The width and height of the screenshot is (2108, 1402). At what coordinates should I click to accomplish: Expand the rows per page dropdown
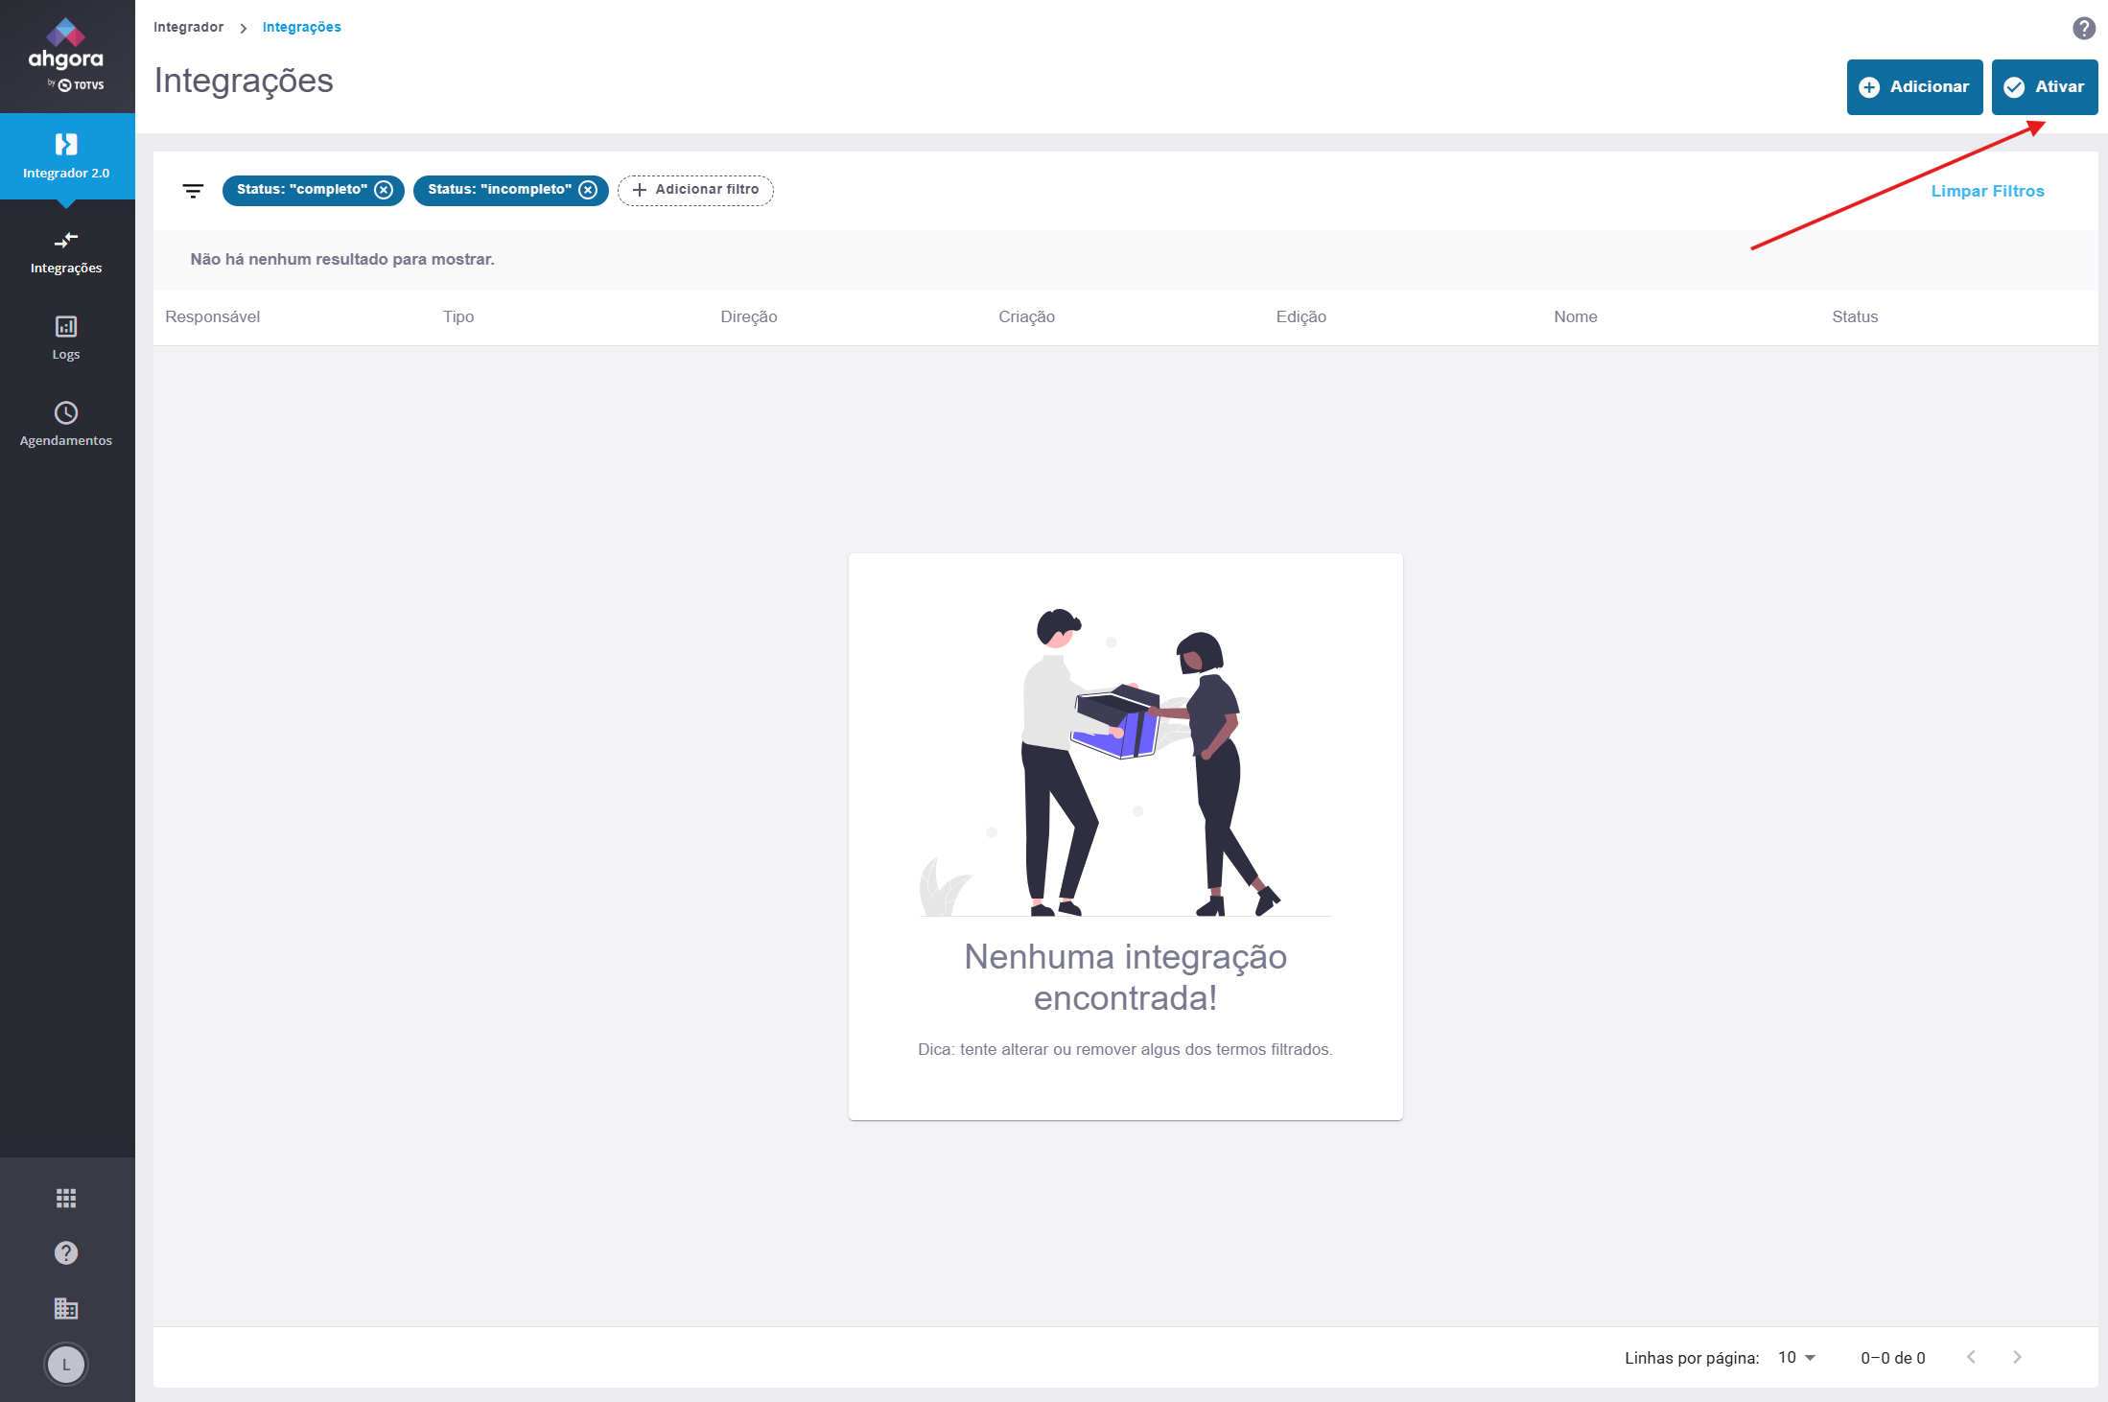pyautogui.click(x=1796, y=1357)
